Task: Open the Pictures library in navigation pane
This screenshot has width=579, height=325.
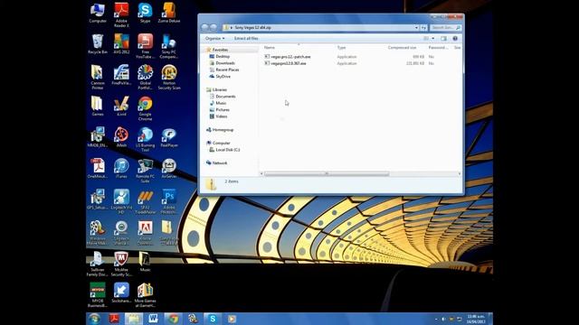Action: click(x=223, y=110)
